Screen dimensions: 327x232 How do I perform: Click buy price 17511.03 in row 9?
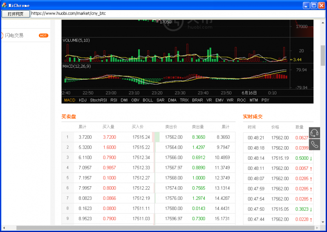pyautogui.click(x=141, y=219)
